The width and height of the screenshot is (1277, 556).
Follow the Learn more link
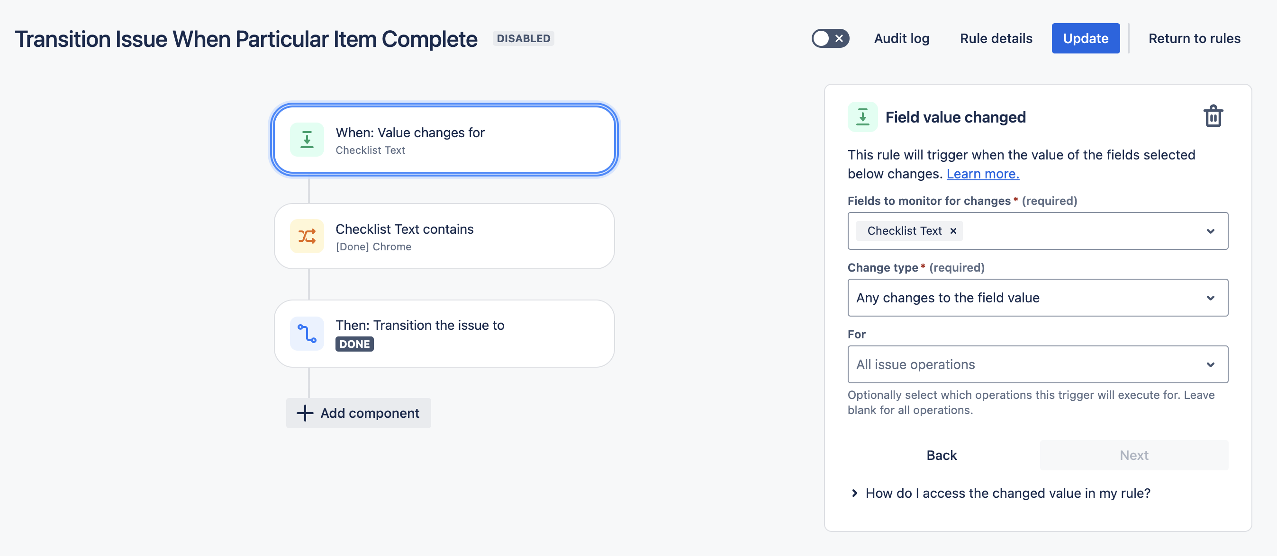982,174
